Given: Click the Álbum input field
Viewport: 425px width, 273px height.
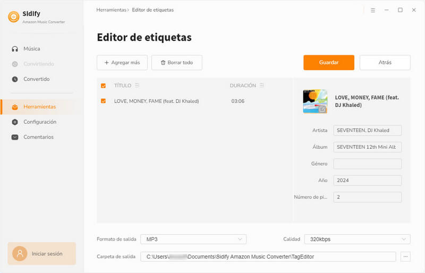Looking at the screenshot, I should coord(367,147).
